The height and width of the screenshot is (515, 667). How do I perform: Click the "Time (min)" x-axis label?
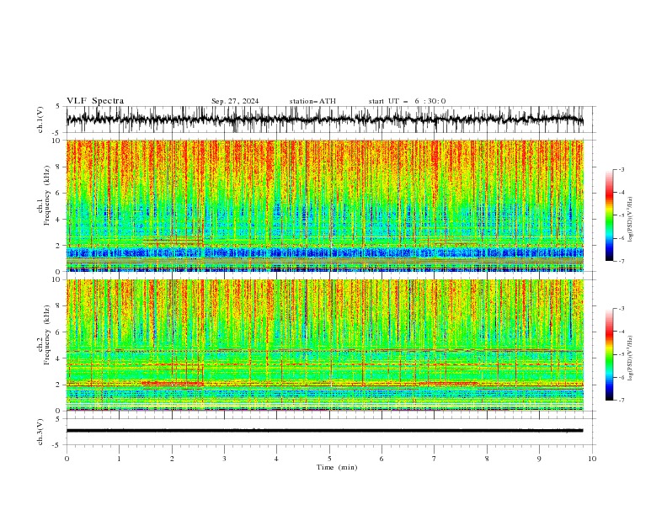[x=337, y=467]
